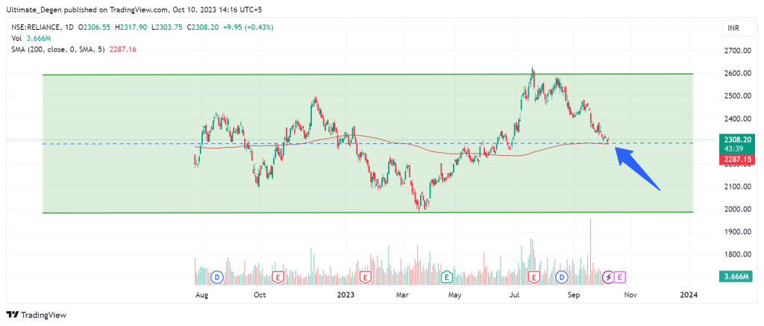
Task: Select the blue dashed horizontal line
Action: point(368,143)
